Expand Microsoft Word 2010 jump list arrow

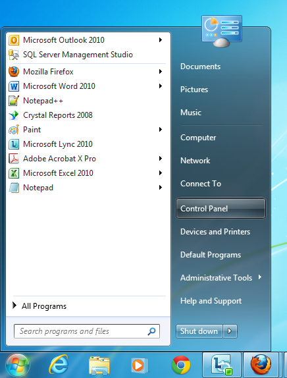161,86
